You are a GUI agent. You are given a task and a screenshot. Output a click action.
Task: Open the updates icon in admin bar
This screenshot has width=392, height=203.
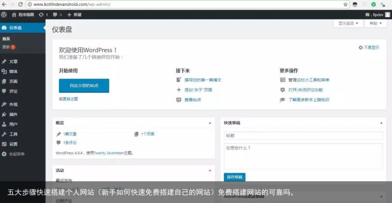(x=41, y=15)
